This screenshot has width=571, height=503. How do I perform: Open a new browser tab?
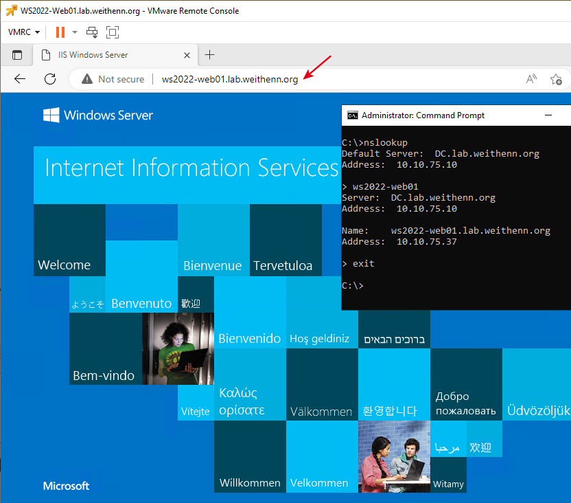point(210,55)
